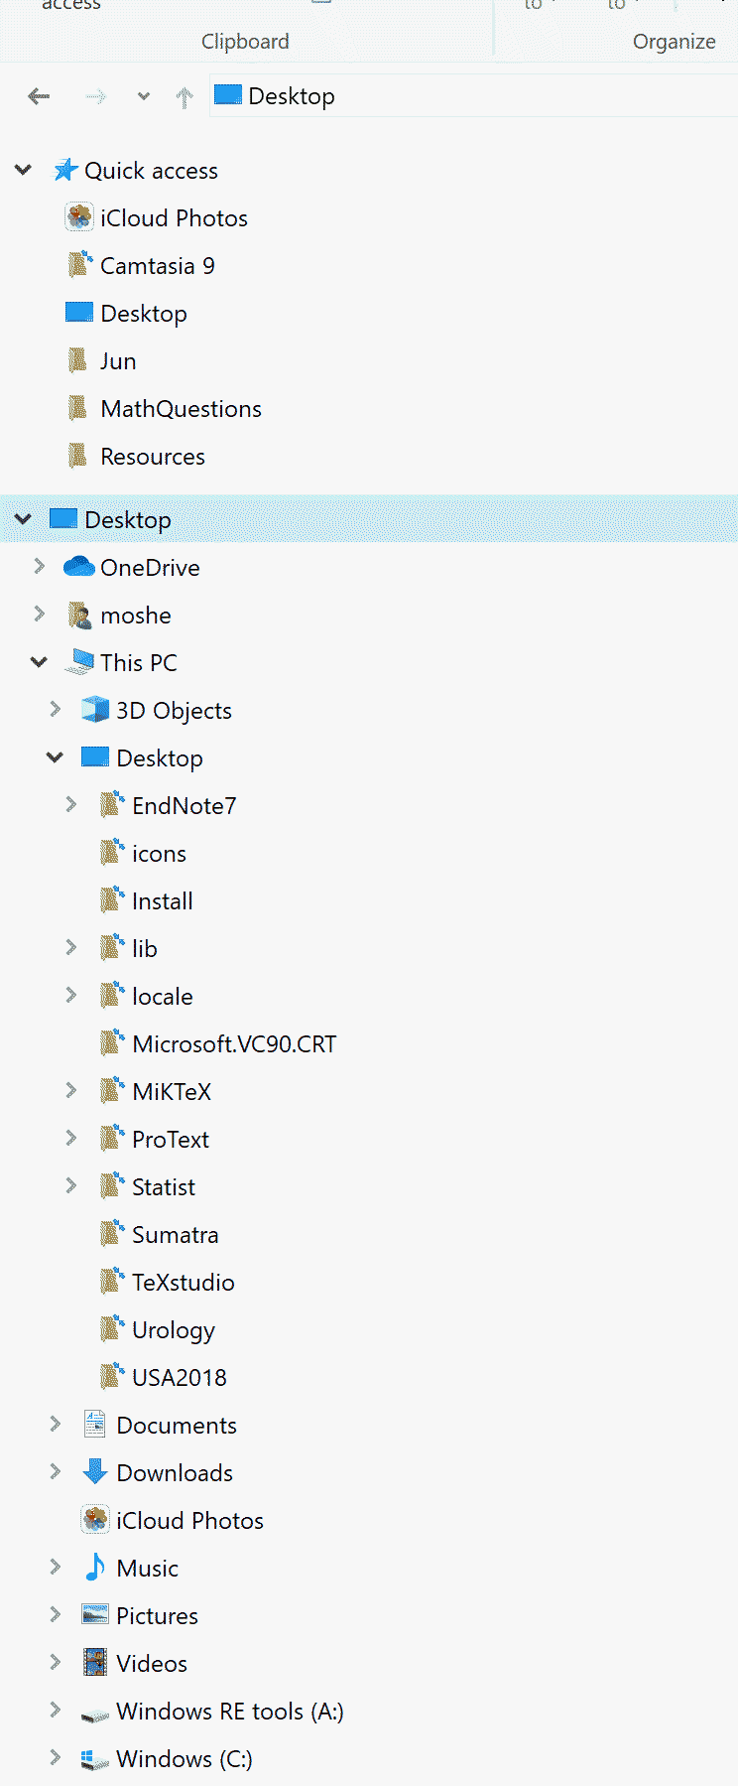Select the ProText folder label
Screen dimensions: 738x1786
171,1140
